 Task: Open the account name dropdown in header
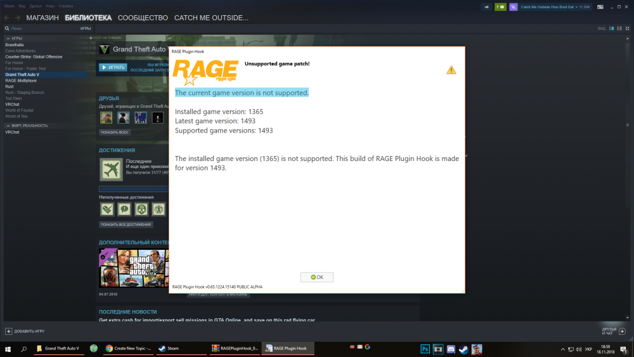(555, 7)
